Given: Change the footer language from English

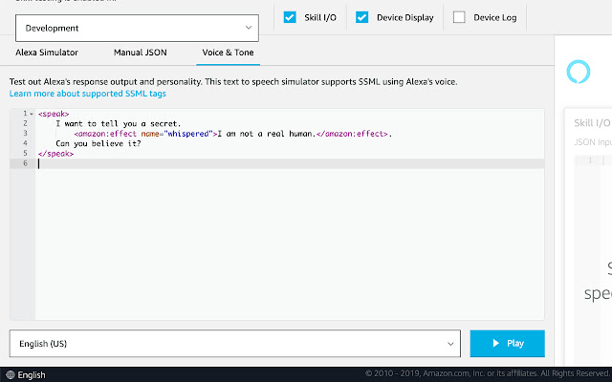Looking at the screenshot, I should (x=32, y=375).
